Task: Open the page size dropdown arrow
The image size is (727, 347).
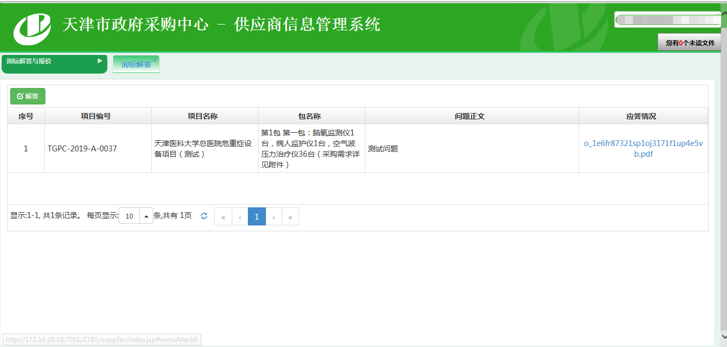Action: click(x=146, y=216)
